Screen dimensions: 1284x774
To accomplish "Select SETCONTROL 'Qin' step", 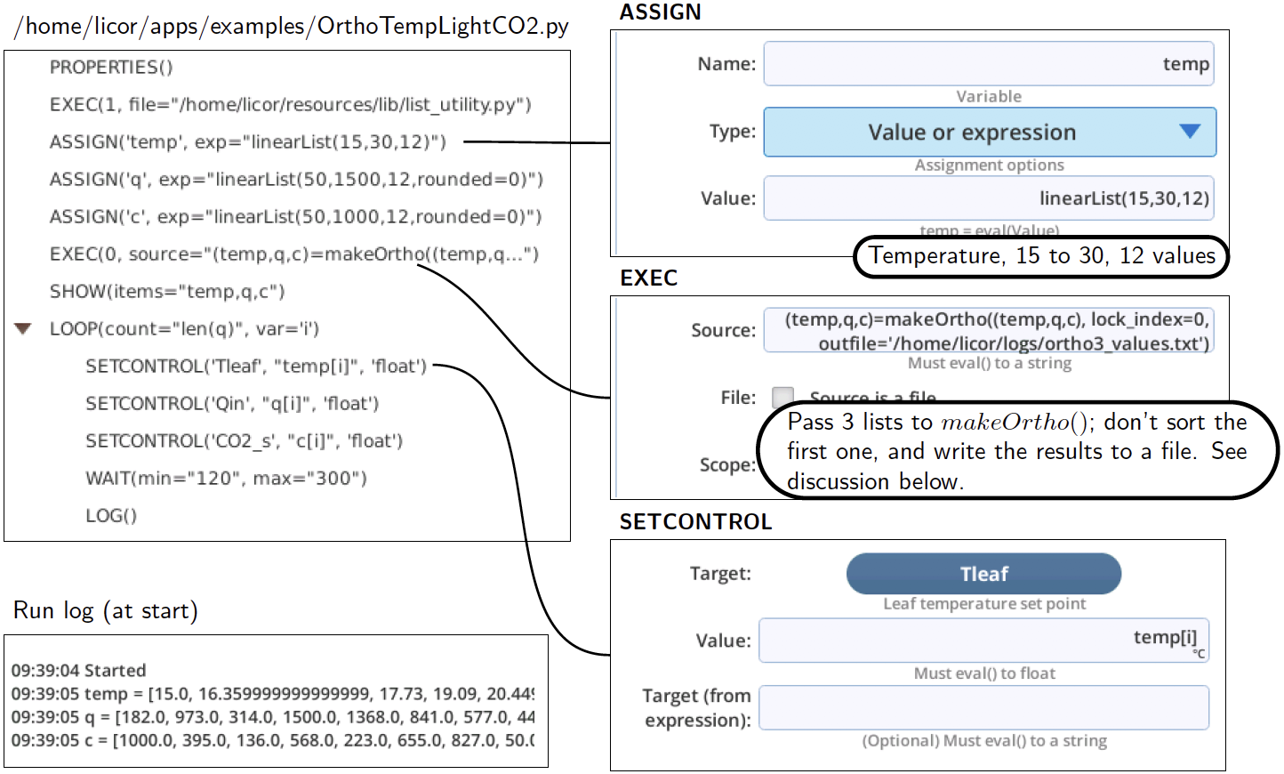I will point(232,403).
